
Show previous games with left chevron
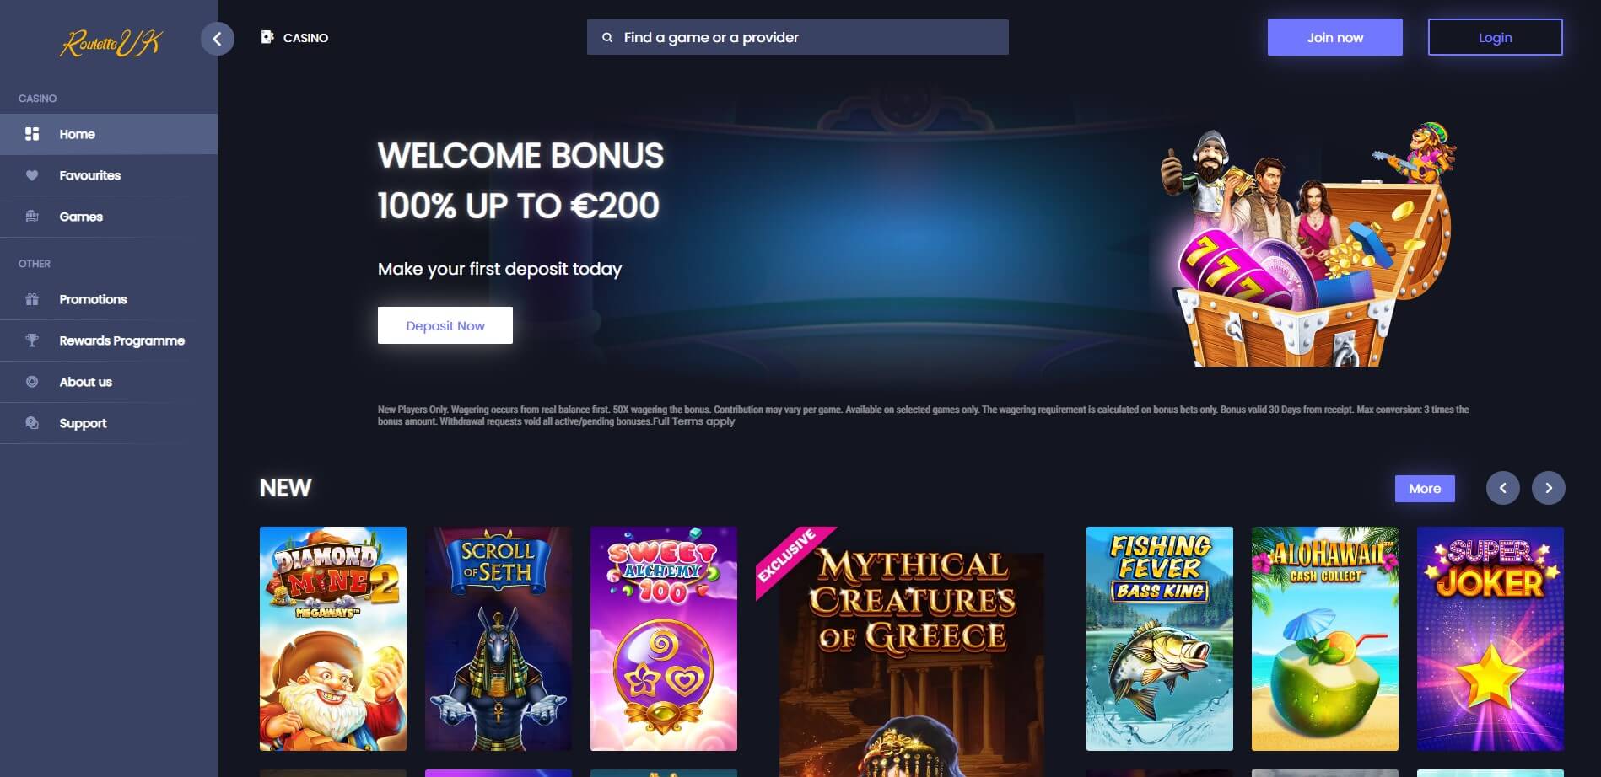coord(1502,488)
